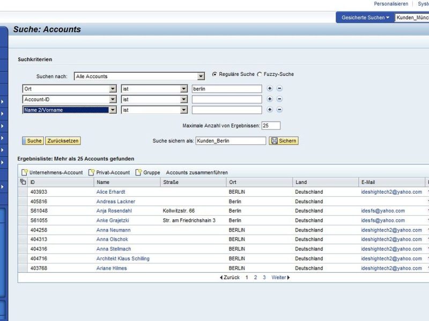
Task: Click the Zurücksetzen button
Action: pyautogui.click(x=63, y=141)
